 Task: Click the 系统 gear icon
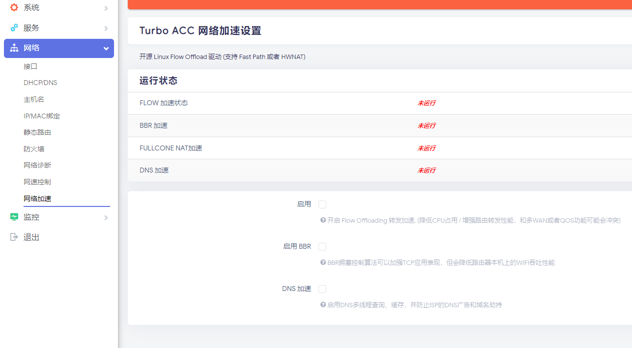pos(14,8)
